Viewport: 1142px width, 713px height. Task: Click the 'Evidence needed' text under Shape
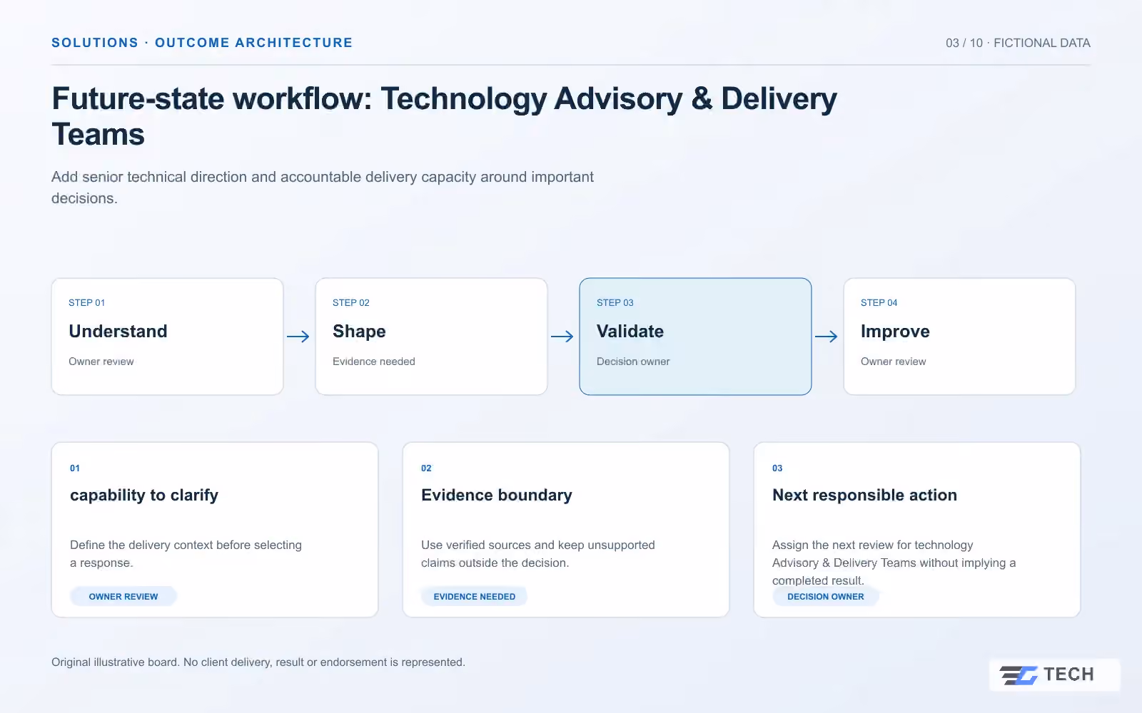(x=374, y=361)
